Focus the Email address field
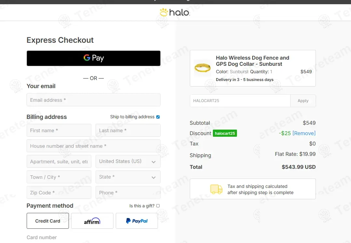The height and width of the screenshot is (243, 351). tap(94, 100)
